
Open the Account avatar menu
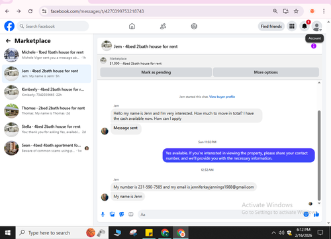tap(316, 26)
